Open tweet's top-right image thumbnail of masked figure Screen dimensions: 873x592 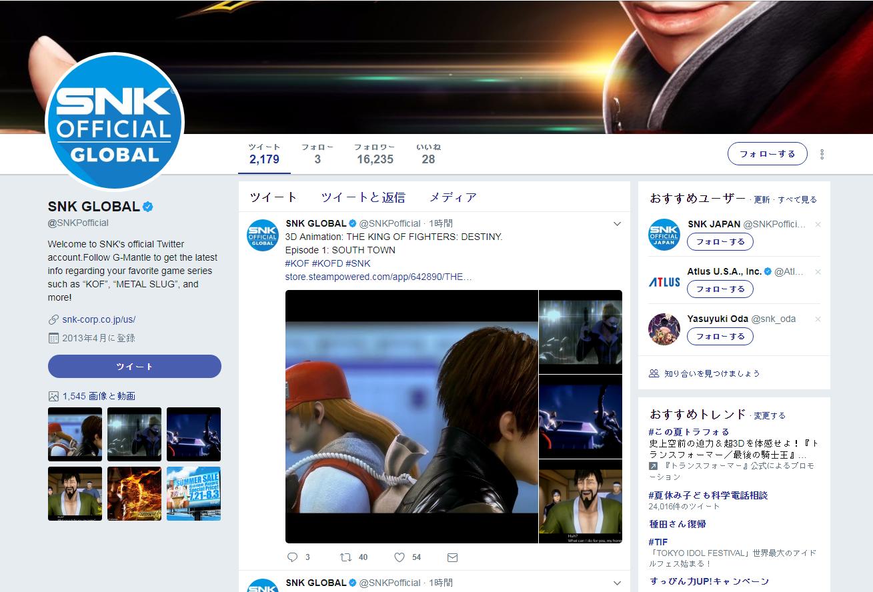pyautogui.click(x=581, y=331)
